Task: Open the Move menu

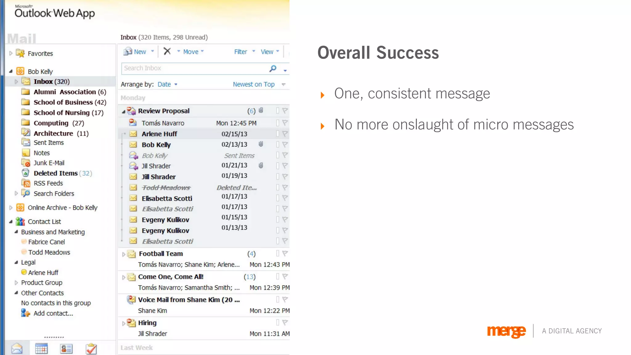Action: coord(193,51)
